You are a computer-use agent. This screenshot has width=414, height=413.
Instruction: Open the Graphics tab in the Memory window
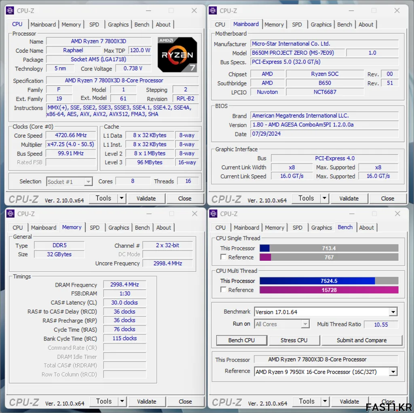coord(118,228)
